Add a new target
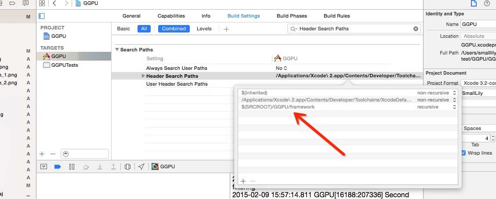This screenshot has width=496, height=199. click(42, 154)
